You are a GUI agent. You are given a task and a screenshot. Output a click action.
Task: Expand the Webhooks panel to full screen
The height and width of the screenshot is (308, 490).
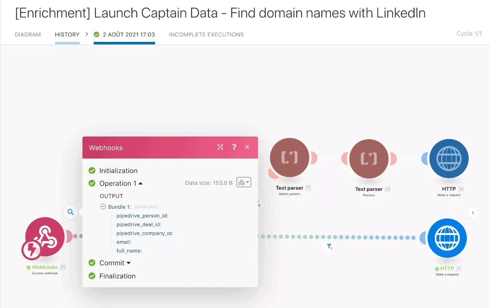pyautogui.click(x=220, y=147)
